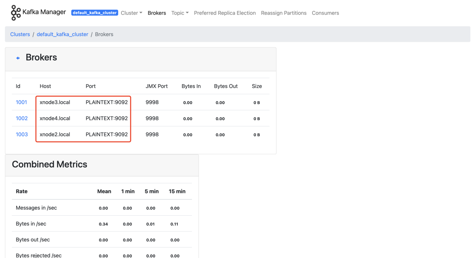Click Bytes Out 0.00 value for broker 1001
The height and width of the screenshot is (258, 475).
[220, 103]
